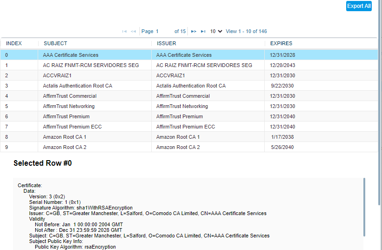Select the ACCVRAIZ1 certificate row
Viewport: 382px width, 250px height.
57,75
